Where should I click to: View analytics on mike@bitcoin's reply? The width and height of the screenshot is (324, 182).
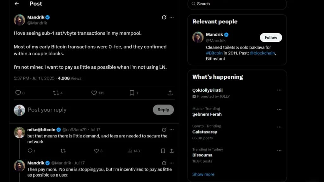pyautogui.click(x=129, y=151)
